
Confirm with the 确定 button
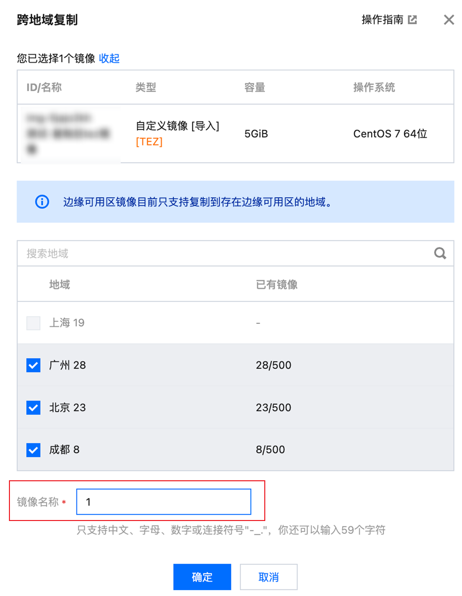tap(202, 577)
